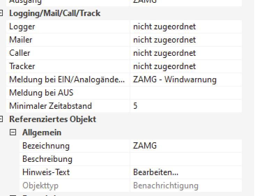Image resolution: width=255 pixels, height=196 pixels.
Task: Open Bearbeiten... for Hinweis-Text
Action: [156, 172]
